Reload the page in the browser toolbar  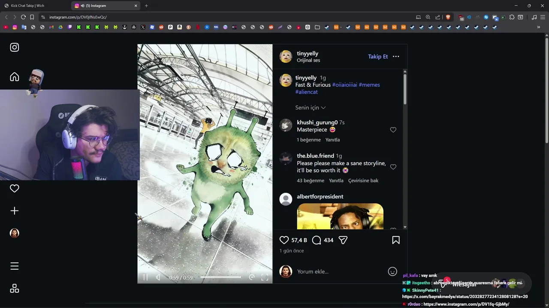tap(23, 17)
